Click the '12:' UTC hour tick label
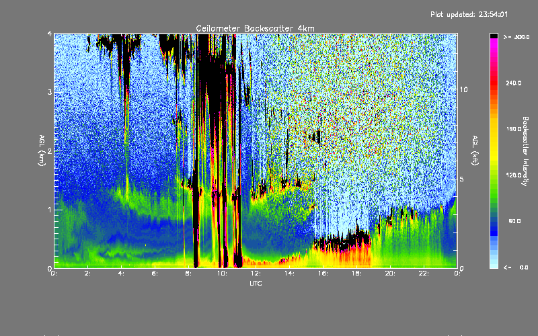This screenshot has width=538, height=336. tap(256, 274)
